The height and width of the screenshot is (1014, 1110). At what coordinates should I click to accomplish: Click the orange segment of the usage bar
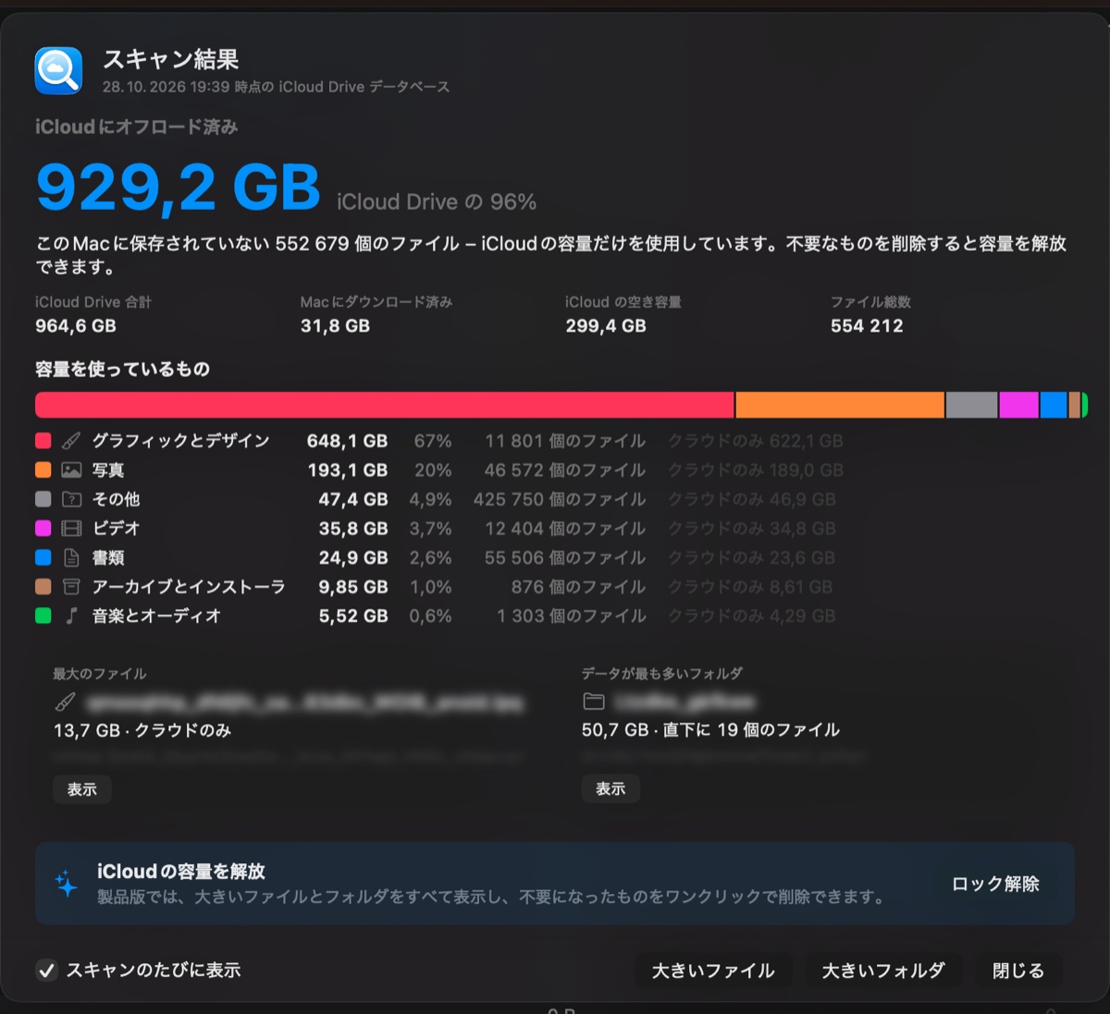tap(840, 405)
